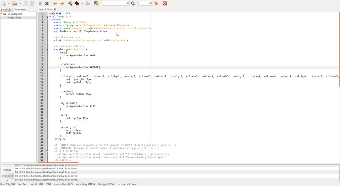
Task: Click the 'mode: Unix (LF)' status entry
Action: 63,184
